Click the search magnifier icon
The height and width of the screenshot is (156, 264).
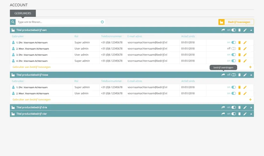point(13,22)
